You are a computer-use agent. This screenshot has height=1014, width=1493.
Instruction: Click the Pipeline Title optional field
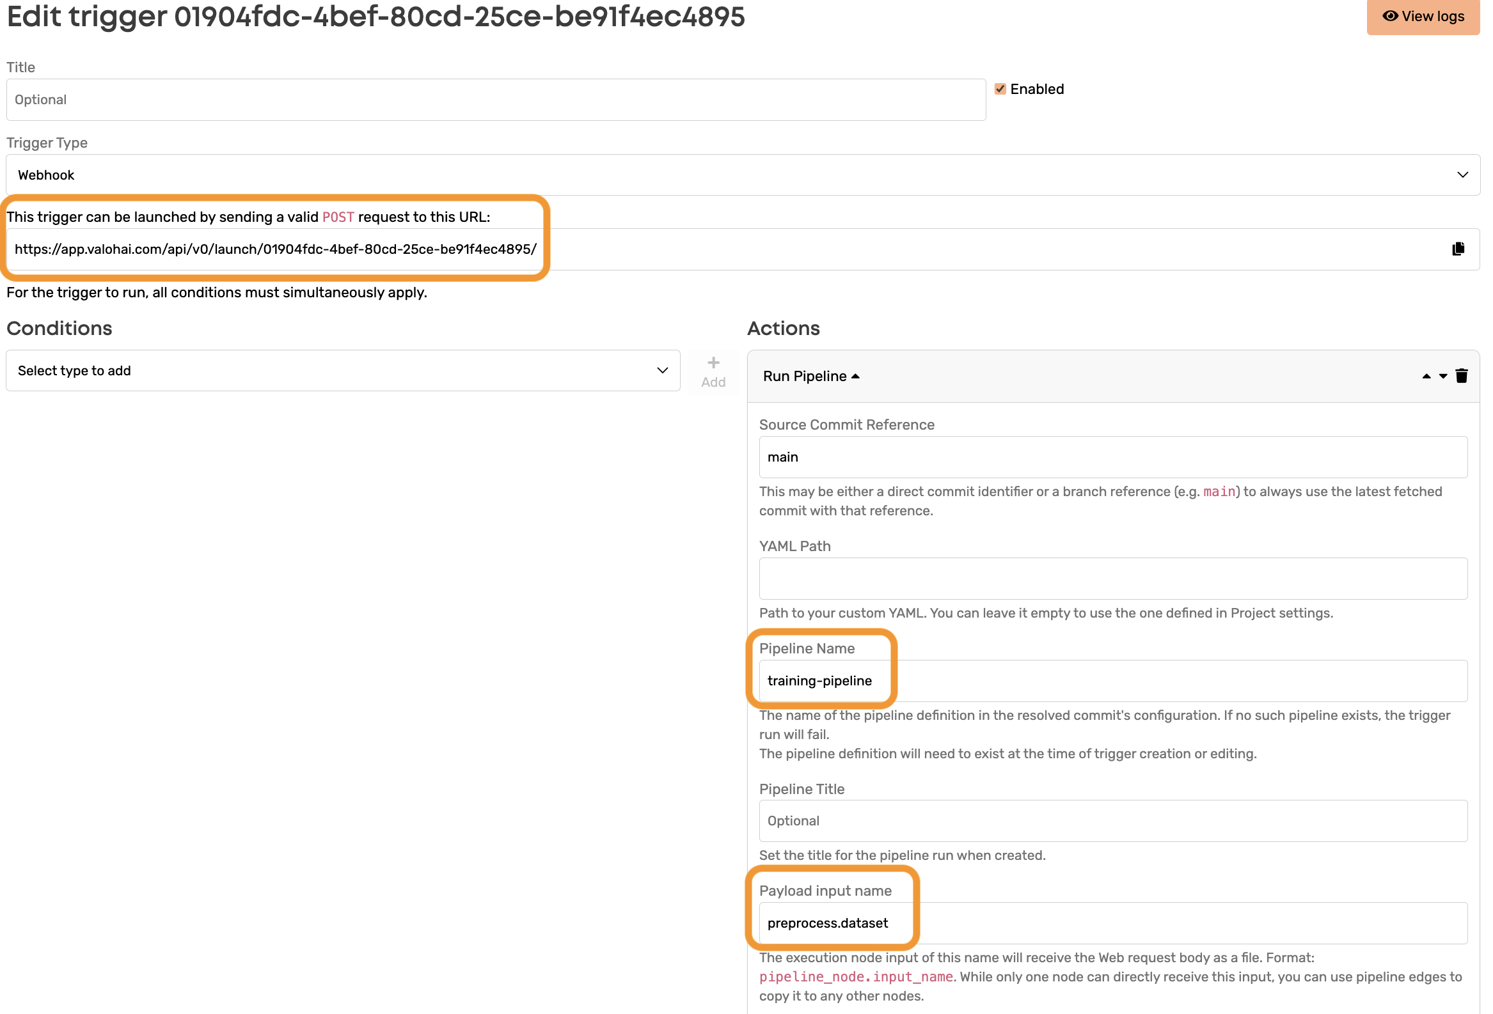pyautogui.click(x=1112, y=821)
